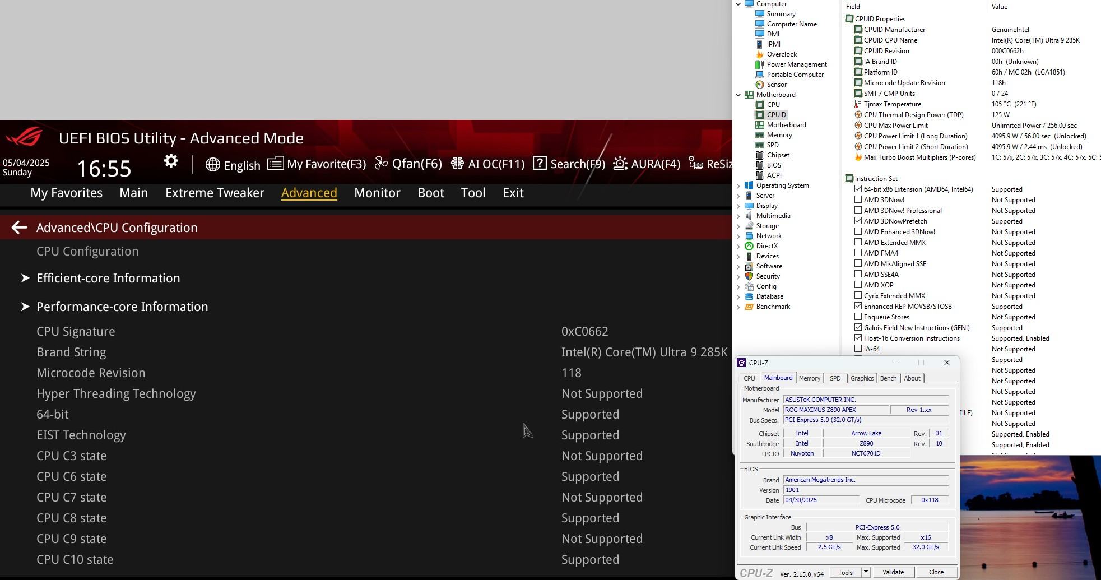This screenshot has width=1101, height=580.
Task: Click the CPU-Z Validate button
Action: 893,572
